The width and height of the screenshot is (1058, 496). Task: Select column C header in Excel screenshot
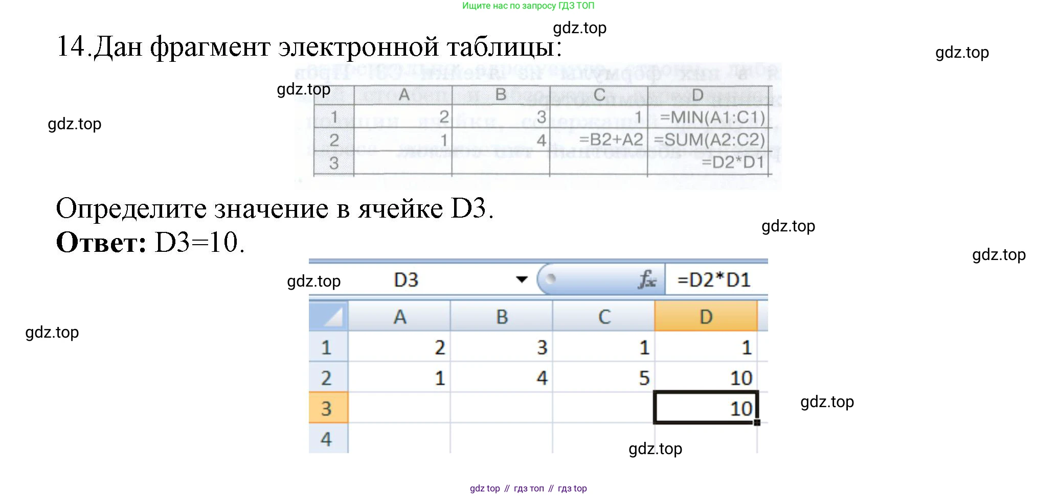(x=604, y=316)
